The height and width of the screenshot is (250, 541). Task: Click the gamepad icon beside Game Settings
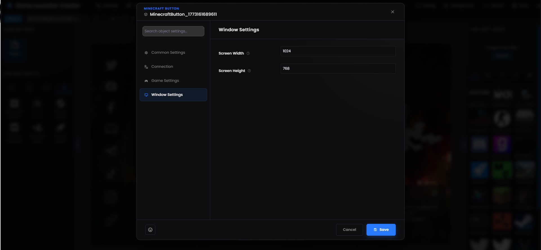click(146, 81)
